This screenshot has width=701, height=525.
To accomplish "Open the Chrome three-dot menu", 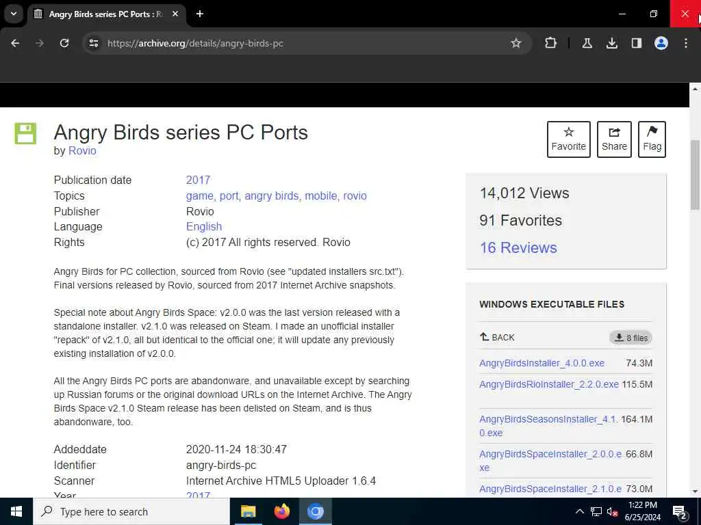I will coord(686,43).
